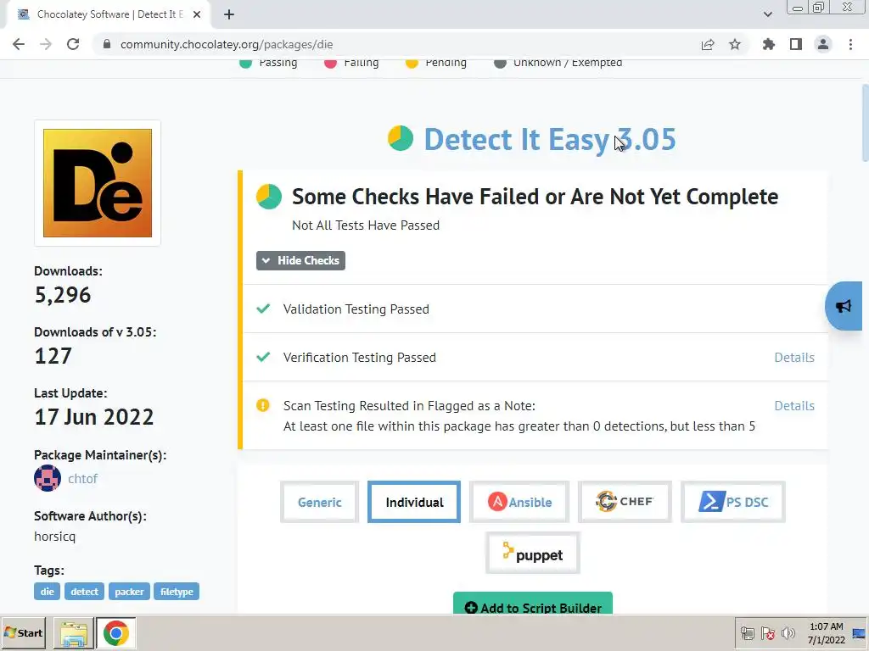869x651 pixels.
Task: Collapse the checks with Hide Checks
Action: coord(300,261)
